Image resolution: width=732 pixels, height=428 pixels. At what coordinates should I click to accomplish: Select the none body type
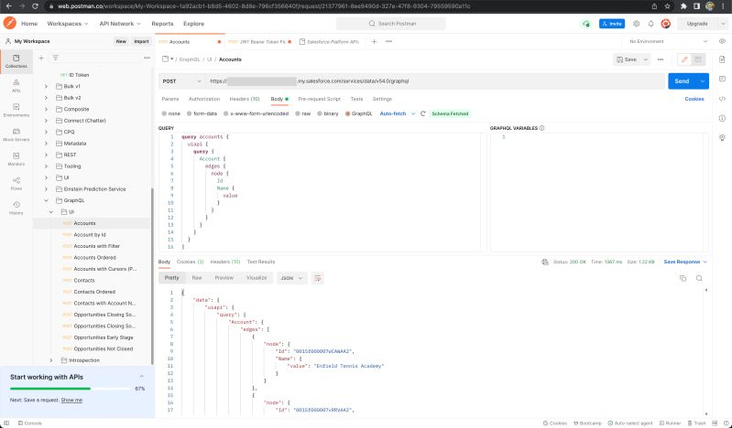click(171, 113)
